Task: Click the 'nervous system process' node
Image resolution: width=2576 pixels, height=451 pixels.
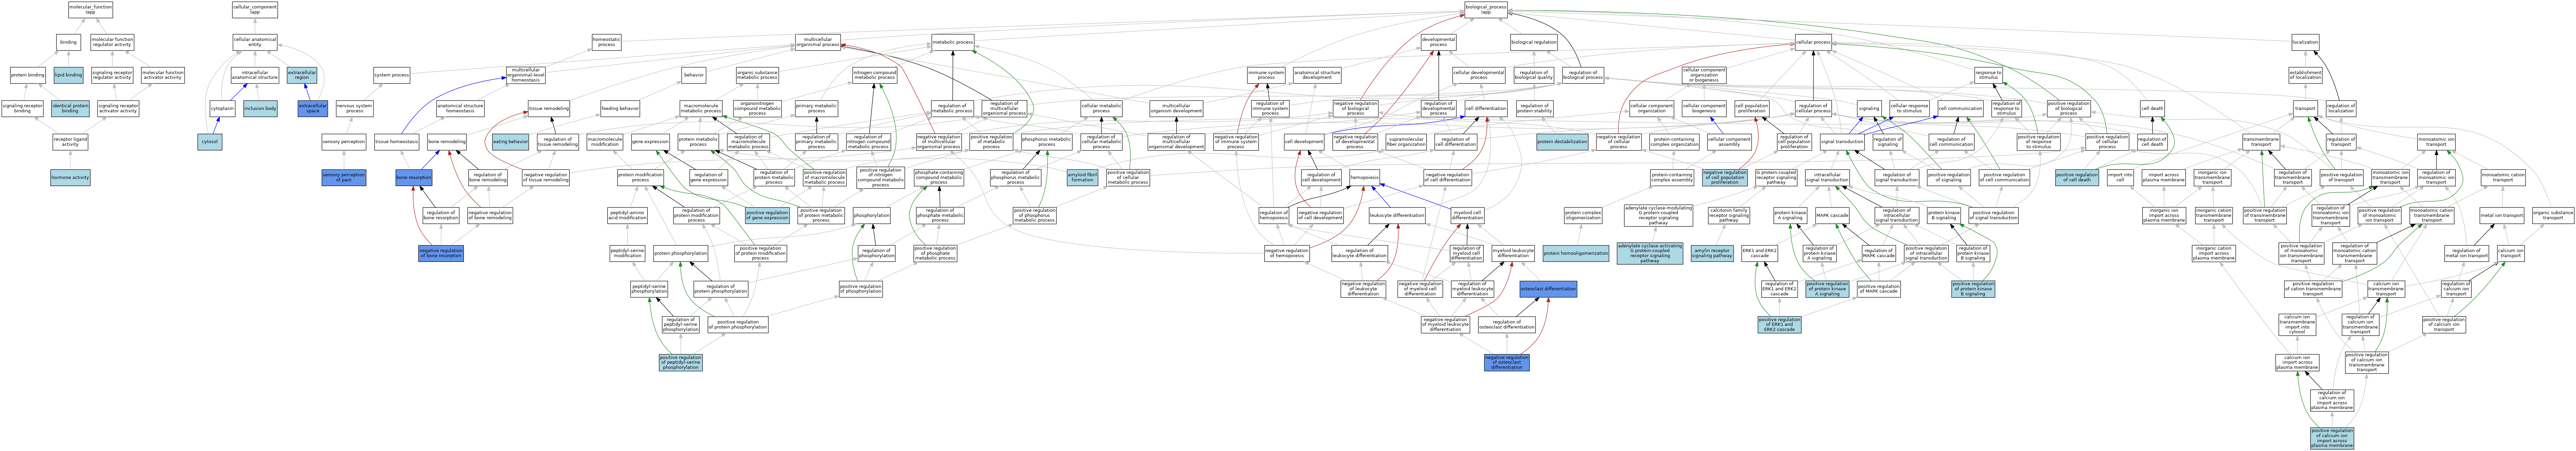Action: (354, 108)
